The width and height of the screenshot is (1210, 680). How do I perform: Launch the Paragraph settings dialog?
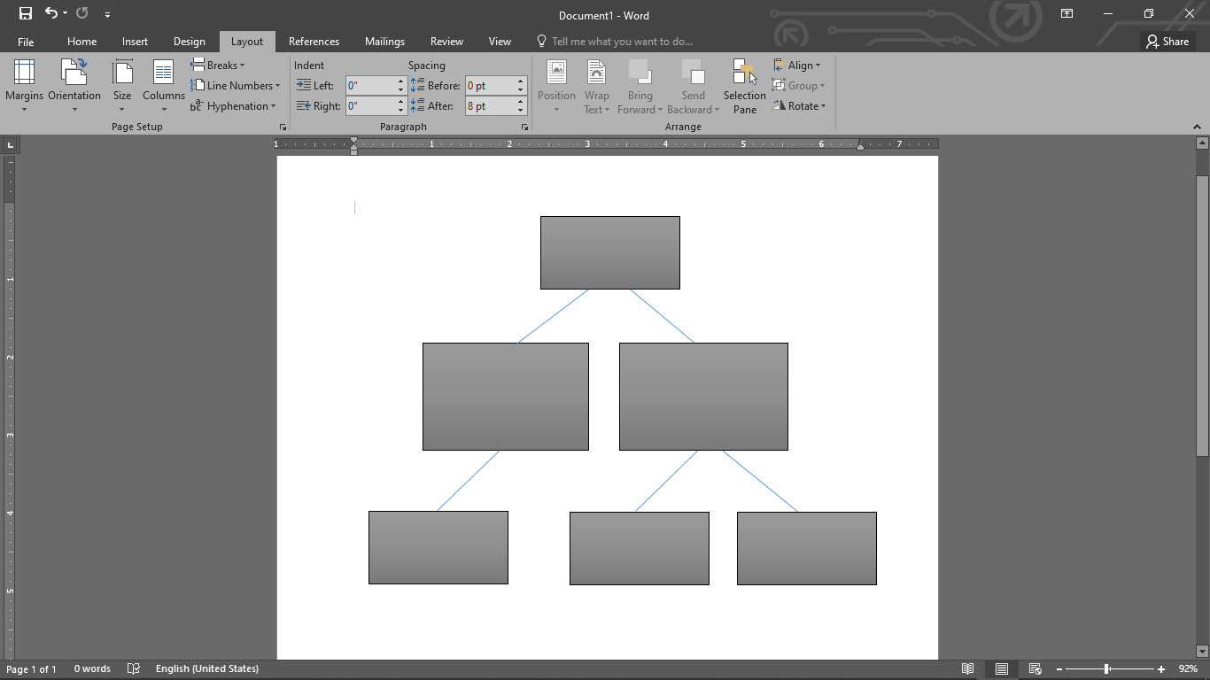click(524, 127)
